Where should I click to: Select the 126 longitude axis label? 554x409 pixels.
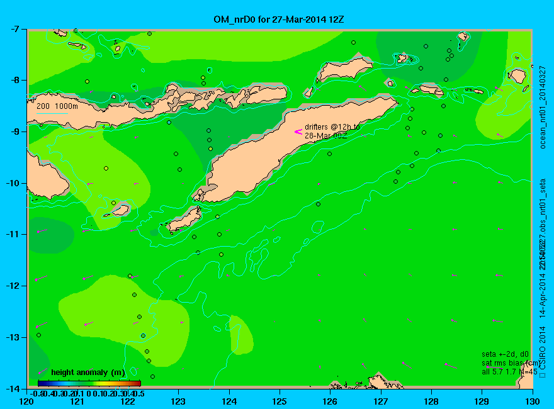(330, 401)
